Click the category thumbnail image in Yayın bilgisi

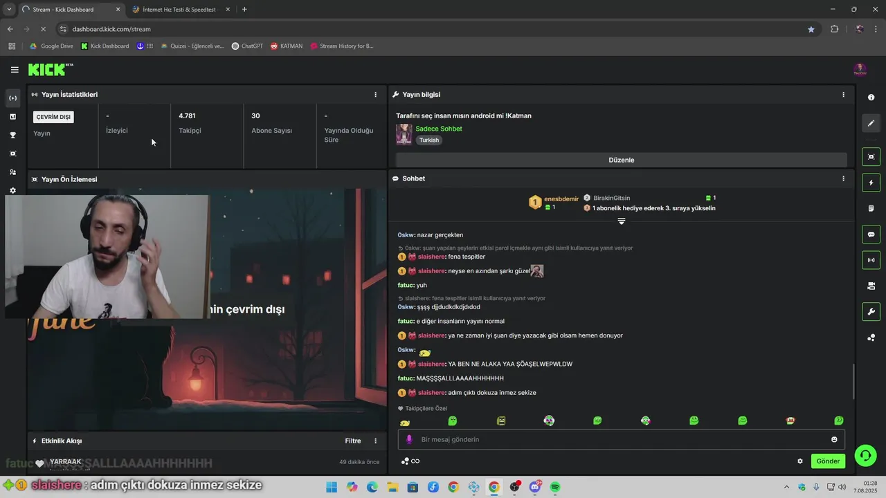click(x=404, y=134)
